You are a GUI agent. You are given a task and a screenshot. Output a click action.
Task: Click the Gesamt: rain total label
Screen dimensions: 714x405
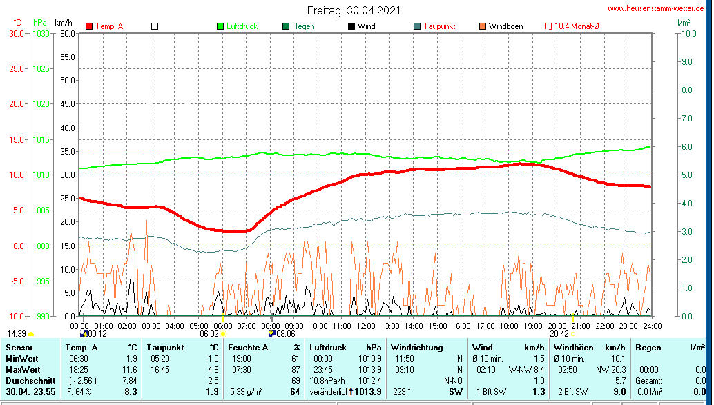coord(649,380)
